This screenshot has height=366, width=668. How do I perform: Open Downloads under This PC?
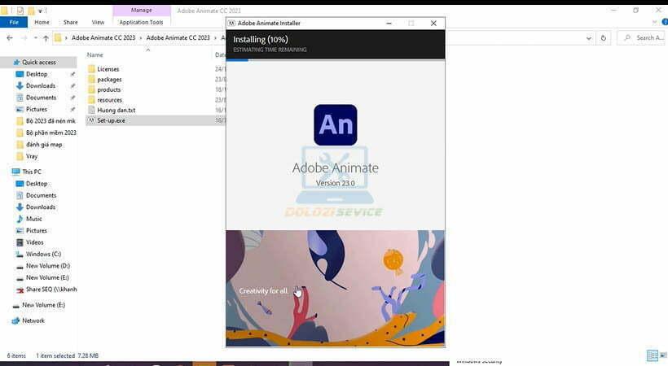(41, 207)
